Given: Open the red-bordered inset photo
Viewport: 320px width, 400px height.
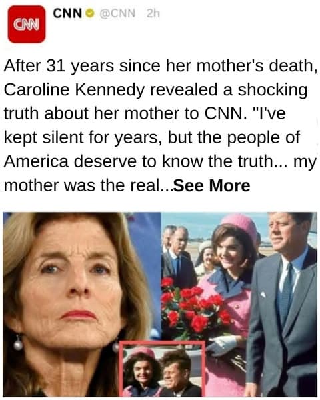Looking at the screenshot, I should [163, 369].
